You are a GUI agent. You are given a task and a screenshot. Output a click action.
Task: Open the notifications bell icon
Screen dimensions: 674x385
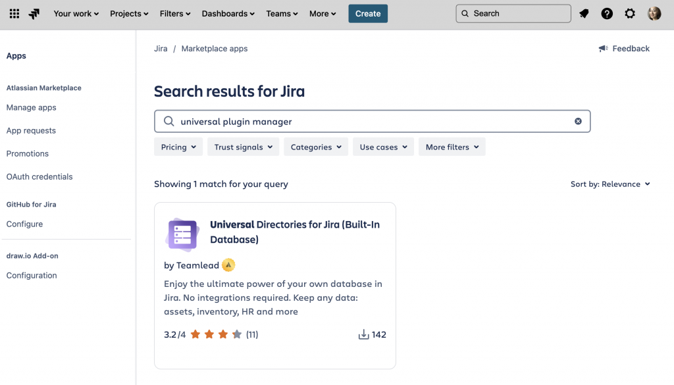pyautogui.click(x=584, y=14)
